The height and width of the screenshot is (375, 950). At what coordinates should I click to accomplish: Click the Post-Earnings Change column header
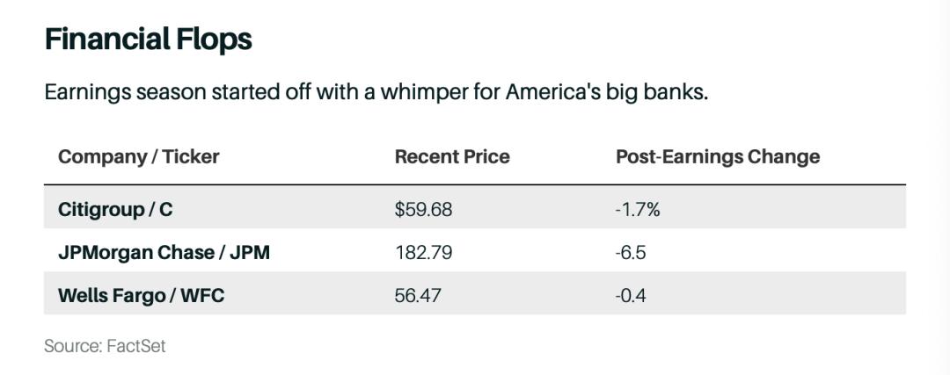[718, 156]
